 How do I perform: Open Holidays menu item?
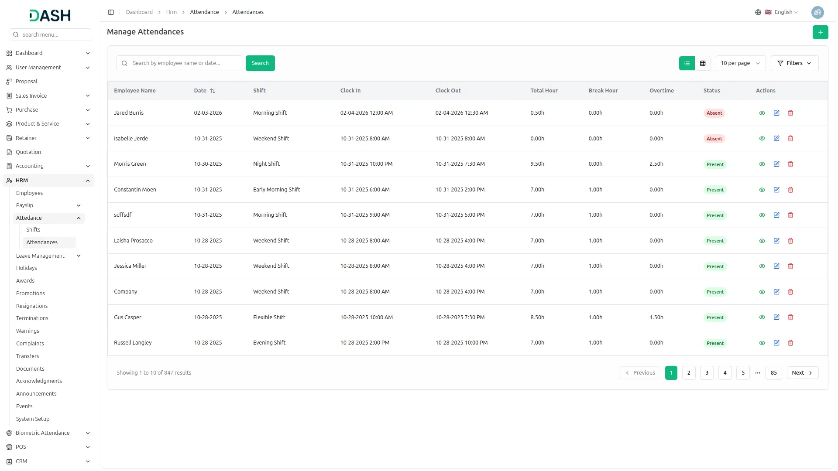click(27, 268)
